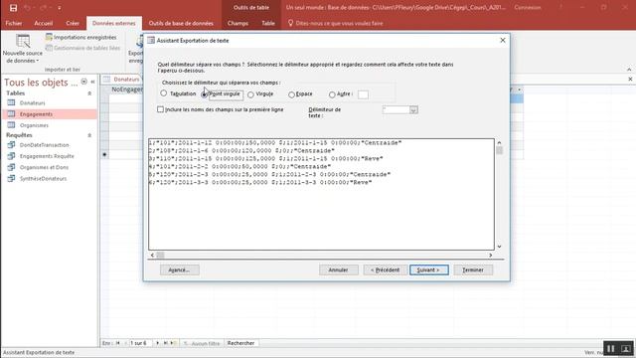This screenshot has width=636, height=358.
Task: Open the Données externes ribbon tab
Action: 114,23
